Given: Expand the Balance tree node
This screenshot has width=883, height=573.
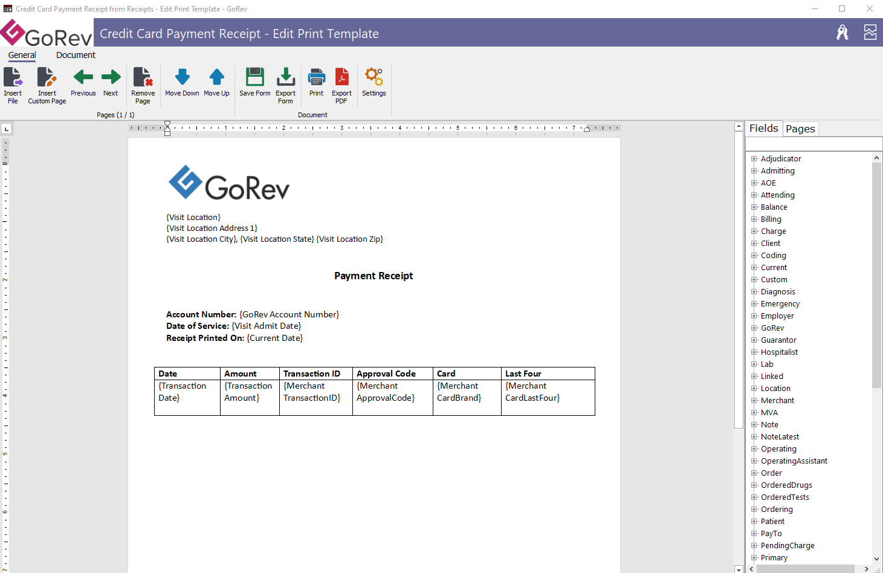Looking at the screenshot, I should [754, 207].
